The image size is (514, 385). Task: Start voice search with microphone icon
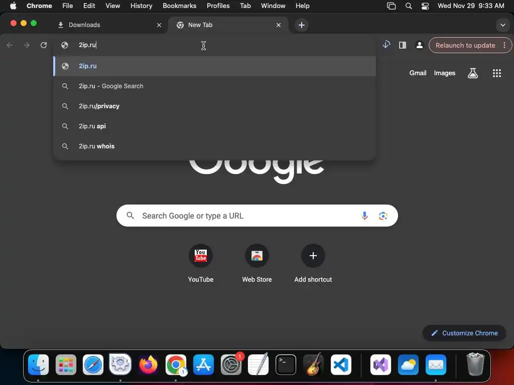(364, 216)
